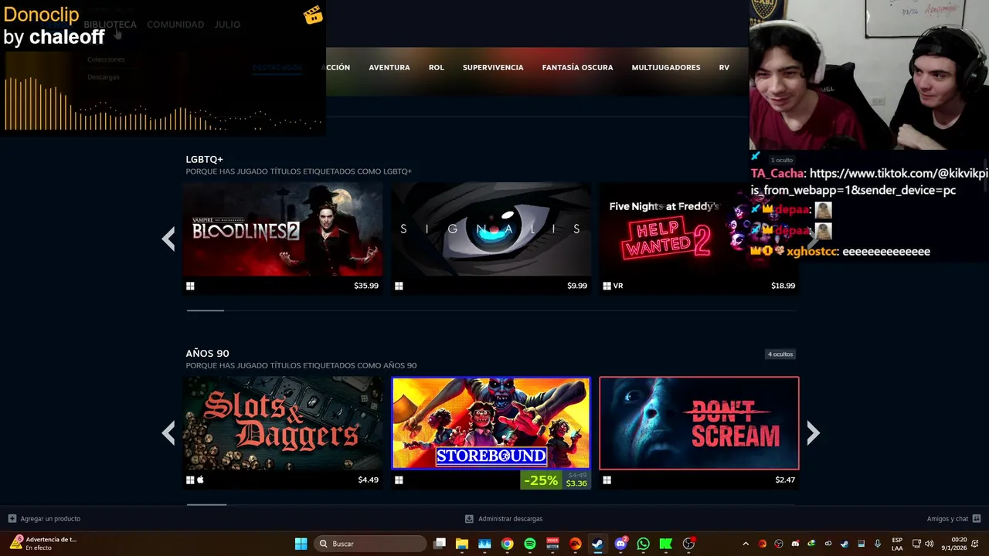This screenshot has width=989, height=556.
Task: Click the plus icon for Agregar un producto
Action: pyautogui.click(x=12, y=519)
